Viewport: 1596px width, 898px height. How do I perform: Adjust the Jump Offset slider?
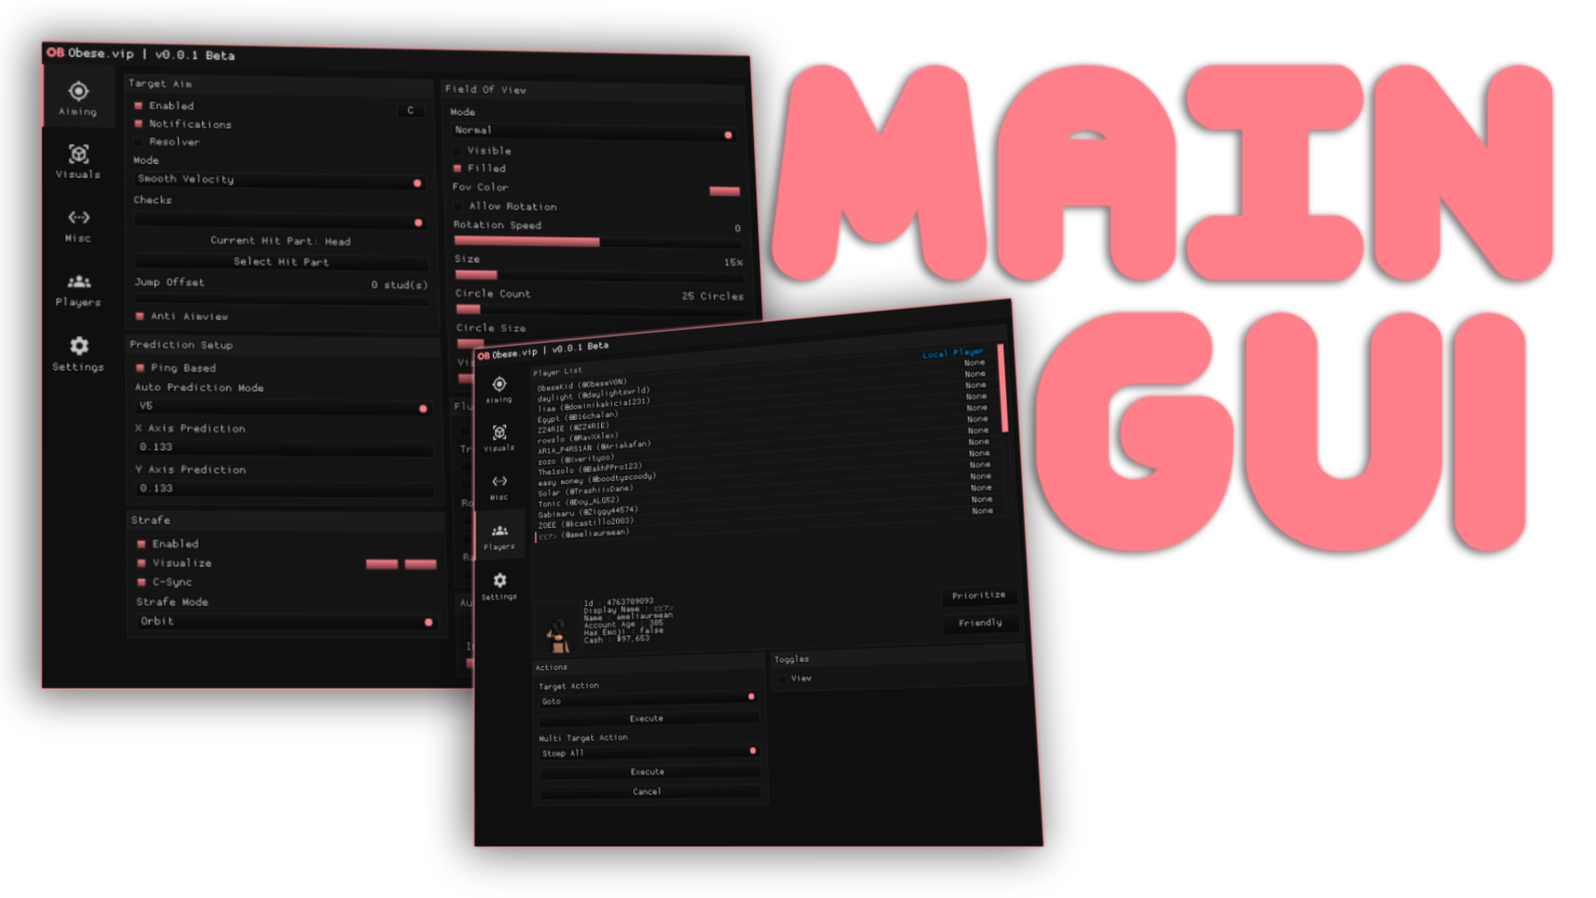coord(282,300)
